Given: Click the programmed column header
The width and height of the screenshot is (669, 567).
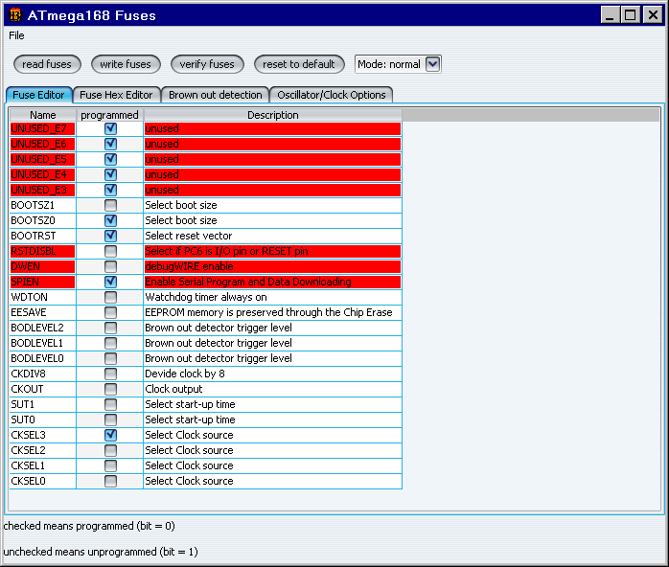Looking at the screenshot, I should pos(109,115).
